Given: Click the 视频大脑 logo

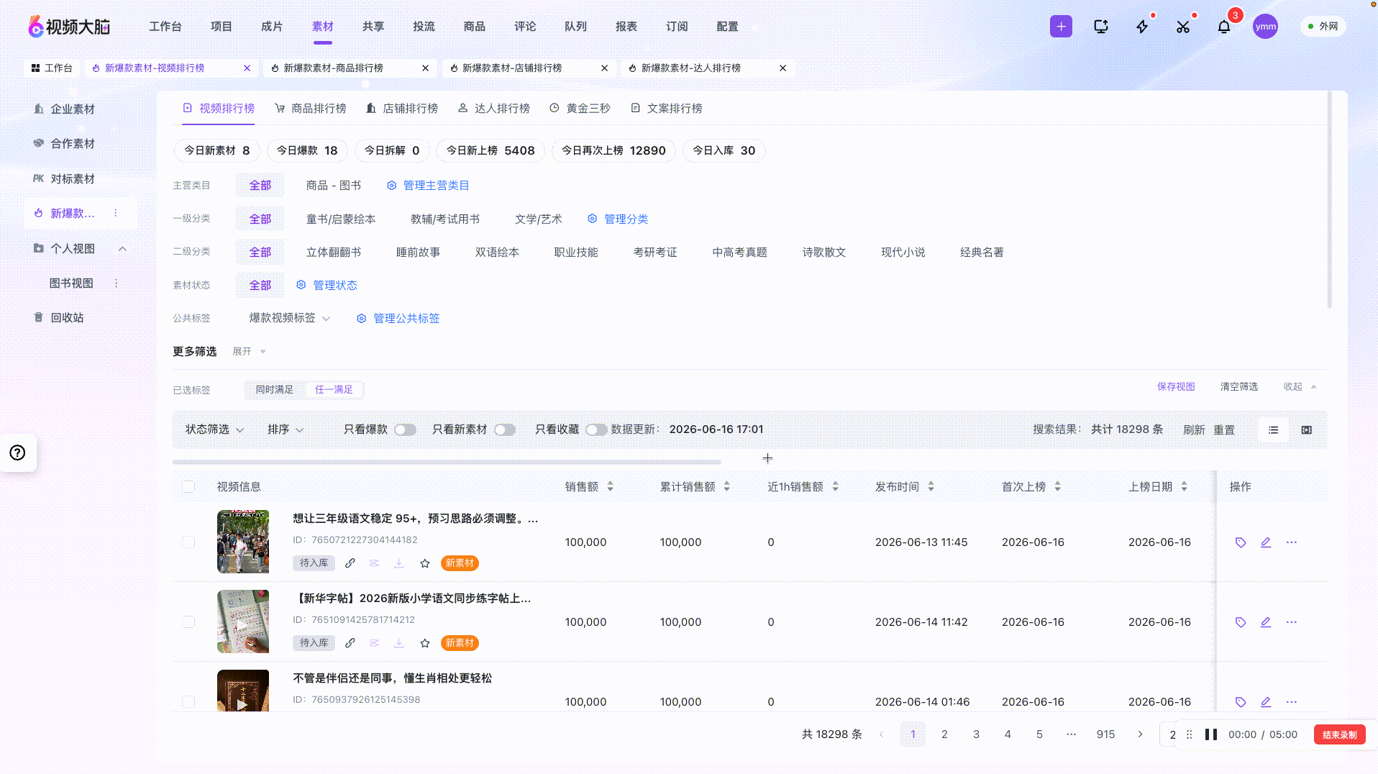Looking at the screenshot, I should pos(70,27).
